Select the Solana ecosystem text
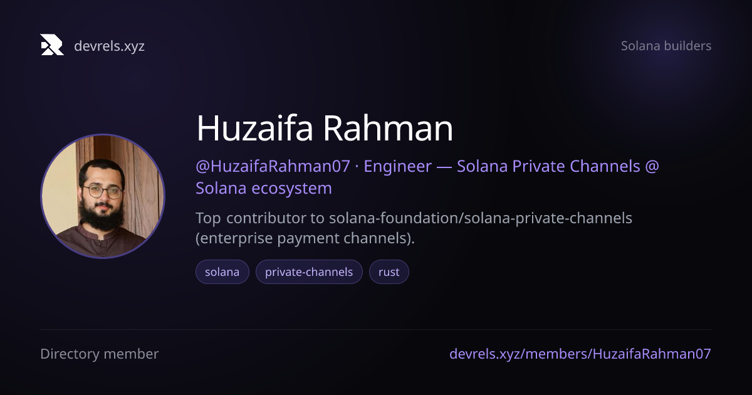752x395 pixels. tap(264, 188)
